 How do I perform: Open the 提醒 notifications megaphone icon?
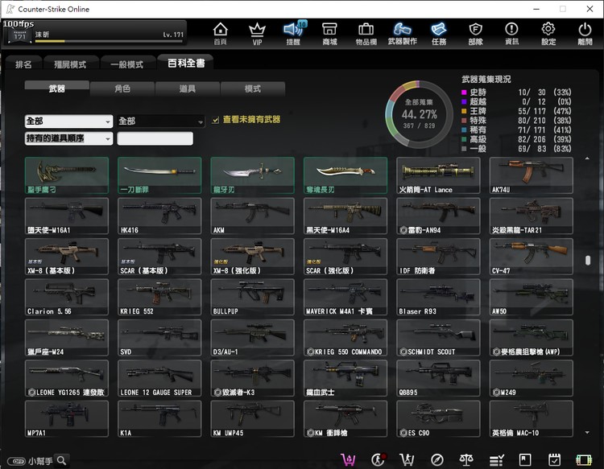(x=294, y=34)
